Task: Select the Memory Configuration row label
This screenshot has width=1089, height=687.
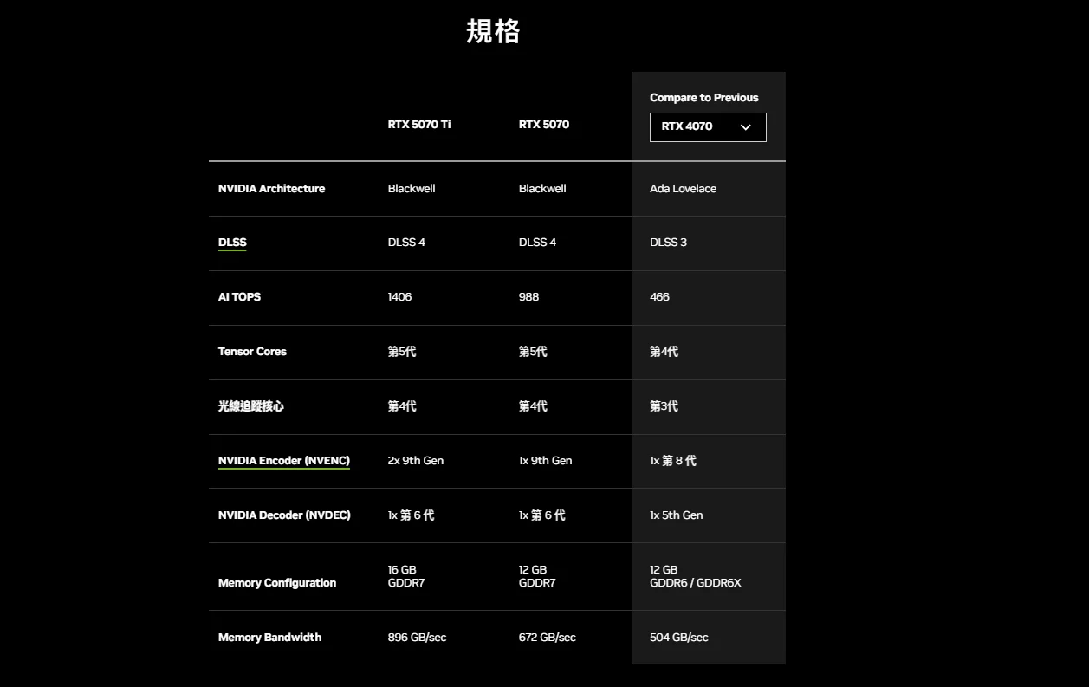Action: pos(276,583)
